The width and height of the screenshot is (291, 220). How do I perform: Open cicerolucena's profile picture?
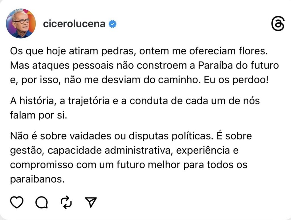pyautogui.click(x=21, y=24)
